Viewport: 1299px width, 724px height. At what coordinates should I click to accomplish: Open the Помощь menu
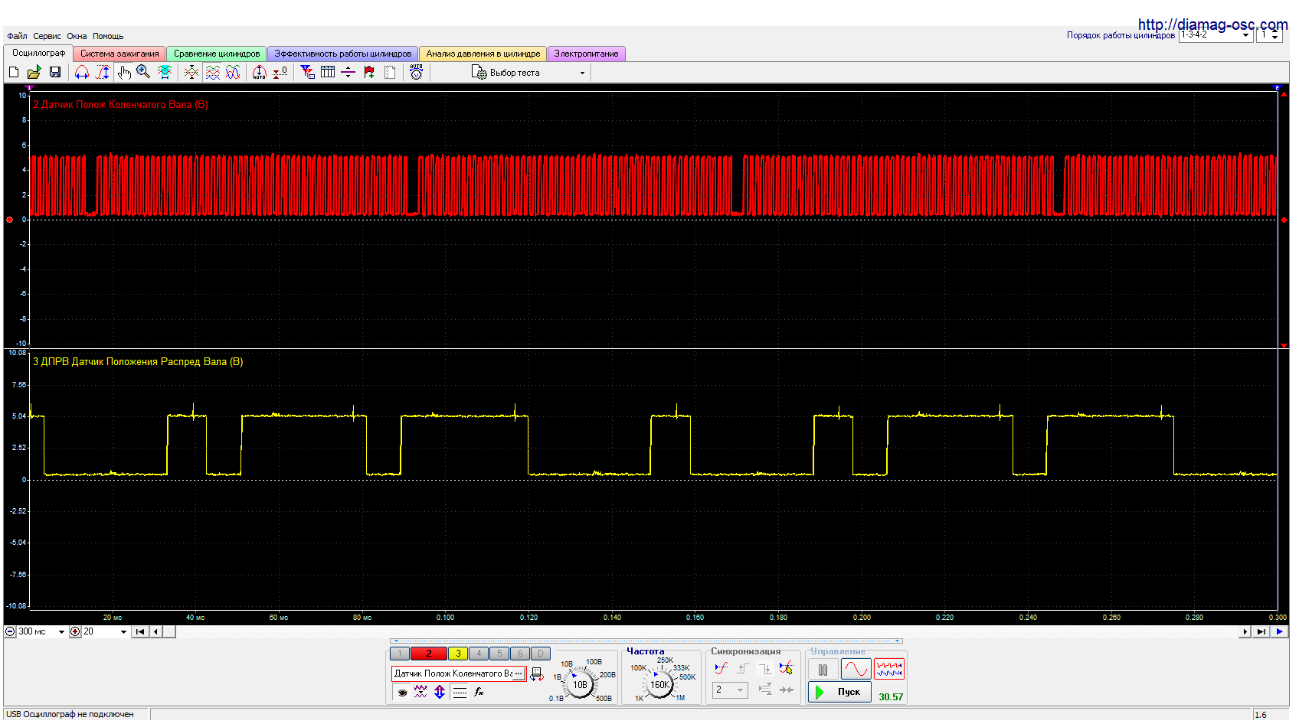tap(108, 36)
